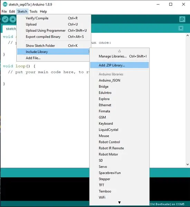Include the Keyboard library

120,124
